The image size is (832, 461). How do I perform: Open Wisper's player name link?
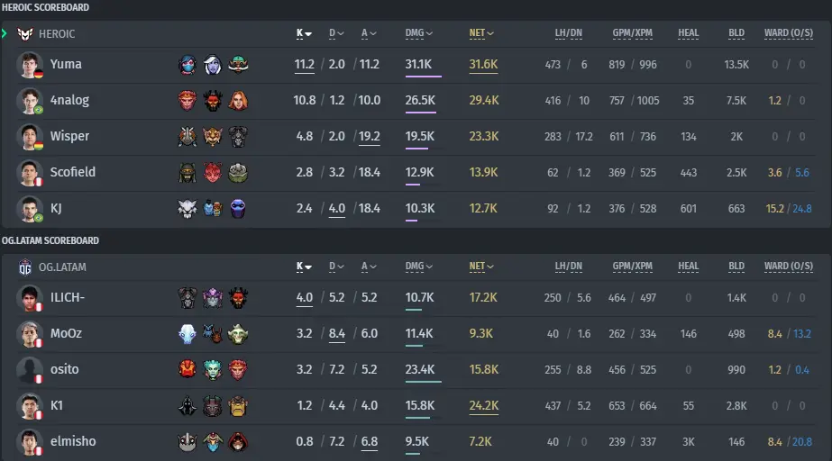[69, 136]
